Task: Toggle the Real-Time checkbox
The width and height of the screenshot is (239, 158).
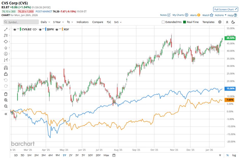Action: pyautogui.click(x=185, y=22)
